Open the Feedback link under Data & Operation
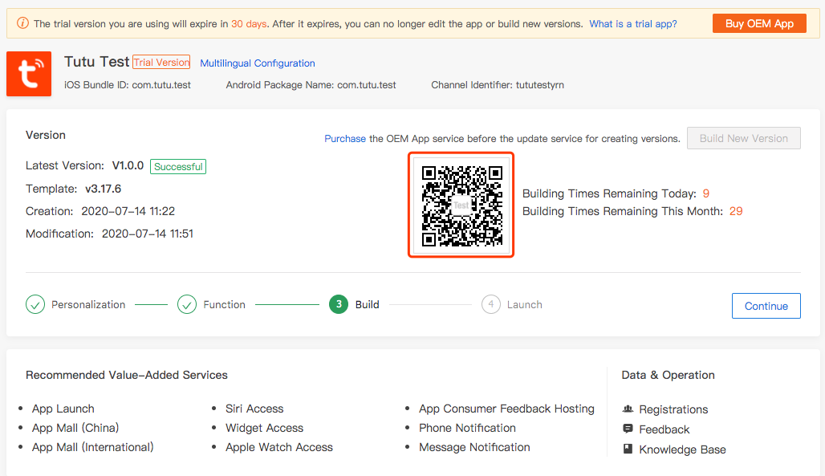This screenshot has height=476, width=825. [664, 429]
